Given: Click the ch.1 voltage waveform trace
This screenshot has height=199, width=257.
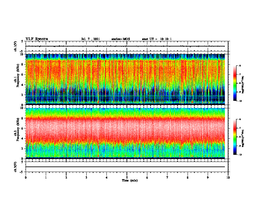Looking at the screenshot, I should (125, 46).
